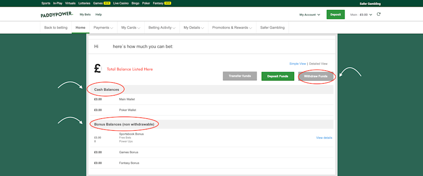Go to In-Play in top bar
Viewport: 423px width, 176px height.
58,4
